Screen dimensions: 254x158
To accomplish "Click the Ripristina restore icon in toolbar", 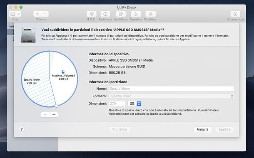I will [136, 14].
